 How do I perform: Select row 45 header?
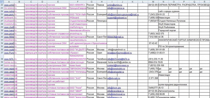pos(2,81)
